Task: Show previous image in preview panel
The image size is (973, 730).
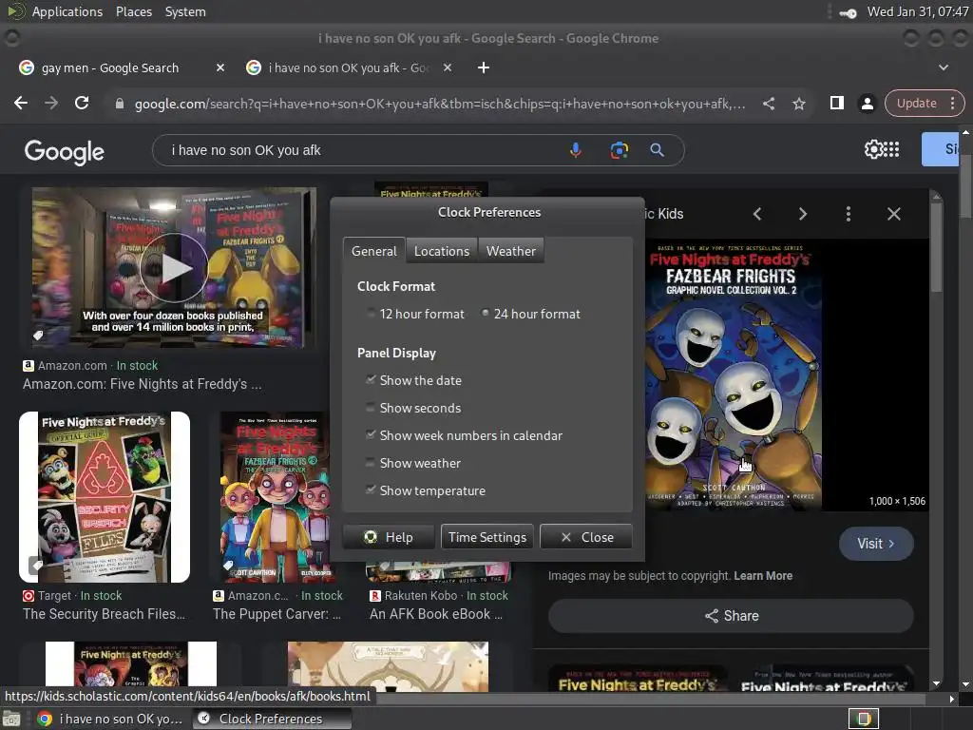Action: pyautogui.click(x=757, y=214)
